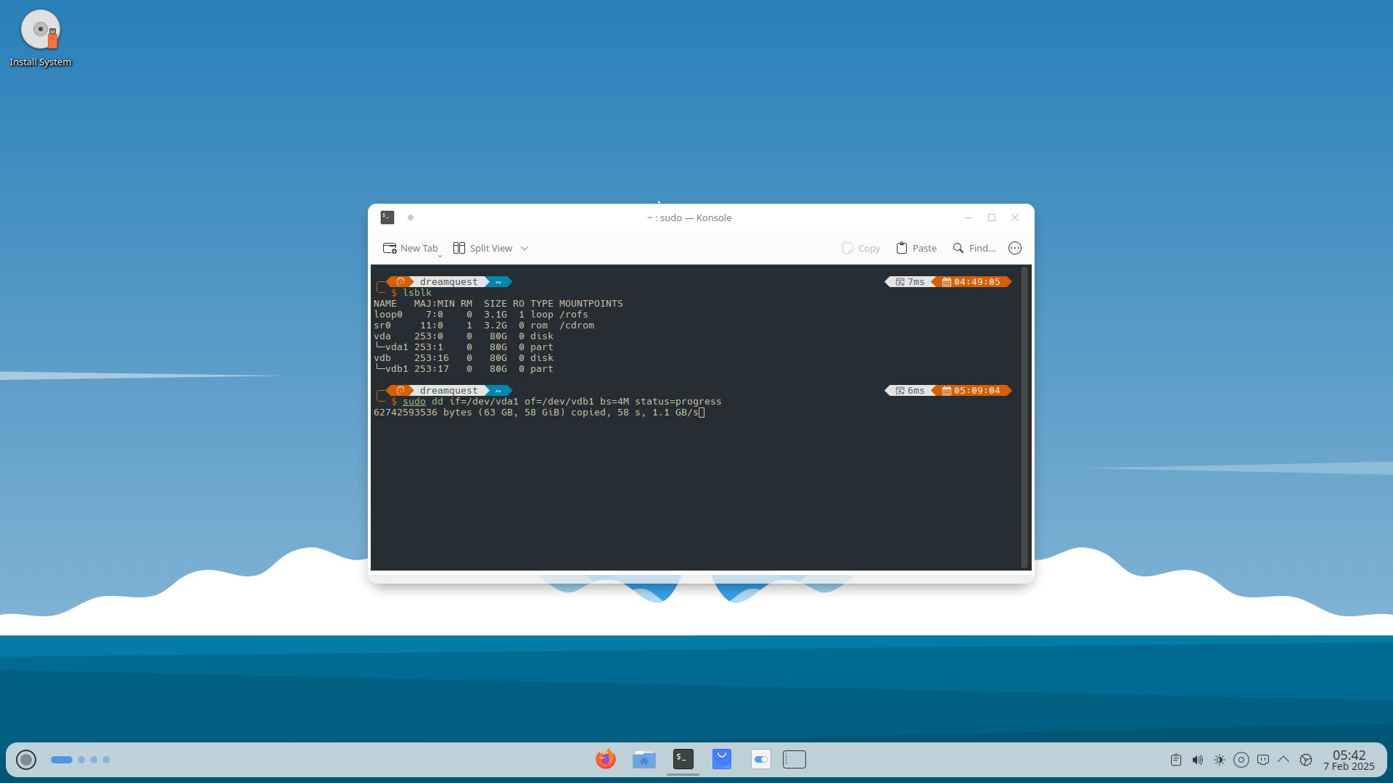Open the Home folder file manager
Viewport: 1393px width, 783px height.
644,759
